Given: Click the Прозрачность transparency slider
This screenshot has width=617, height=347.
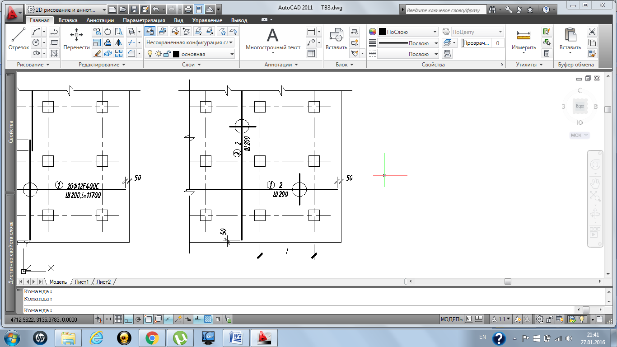Looking at the screenshot, I should [477, 43].
